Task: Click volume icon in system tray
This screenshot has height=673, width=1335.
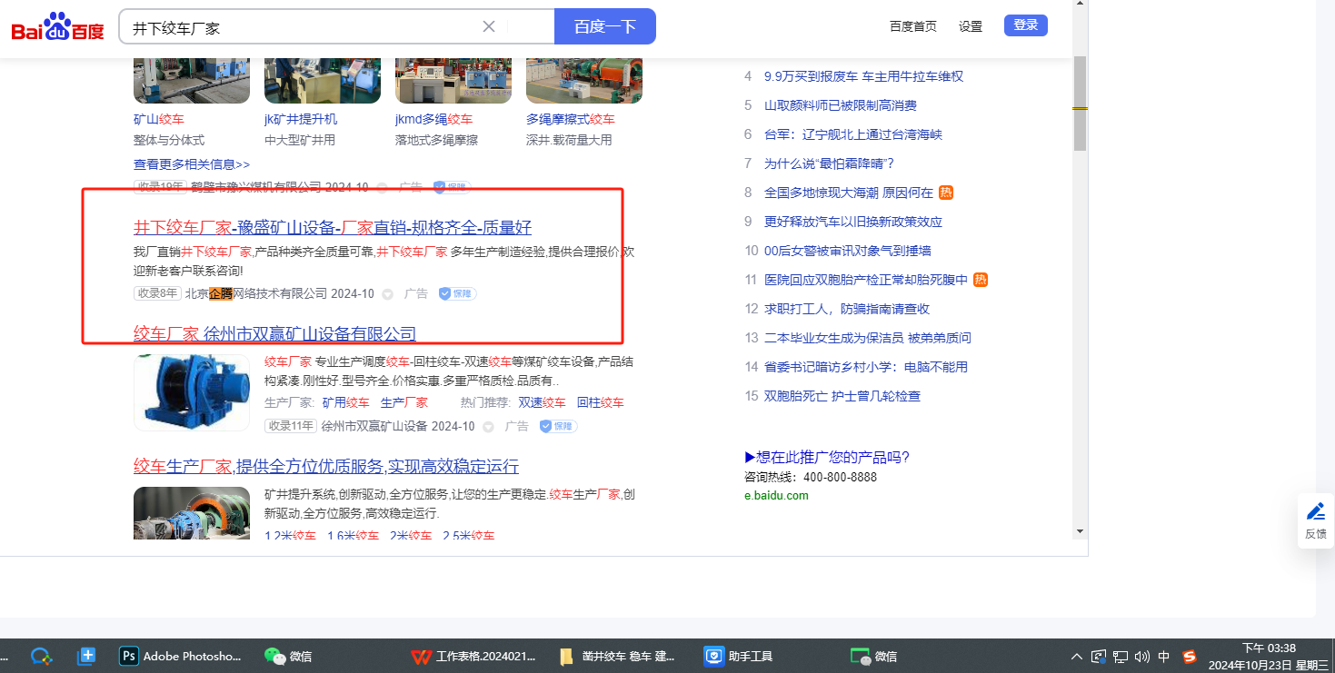Action: pyautogui.click(x=1142, y=656)
